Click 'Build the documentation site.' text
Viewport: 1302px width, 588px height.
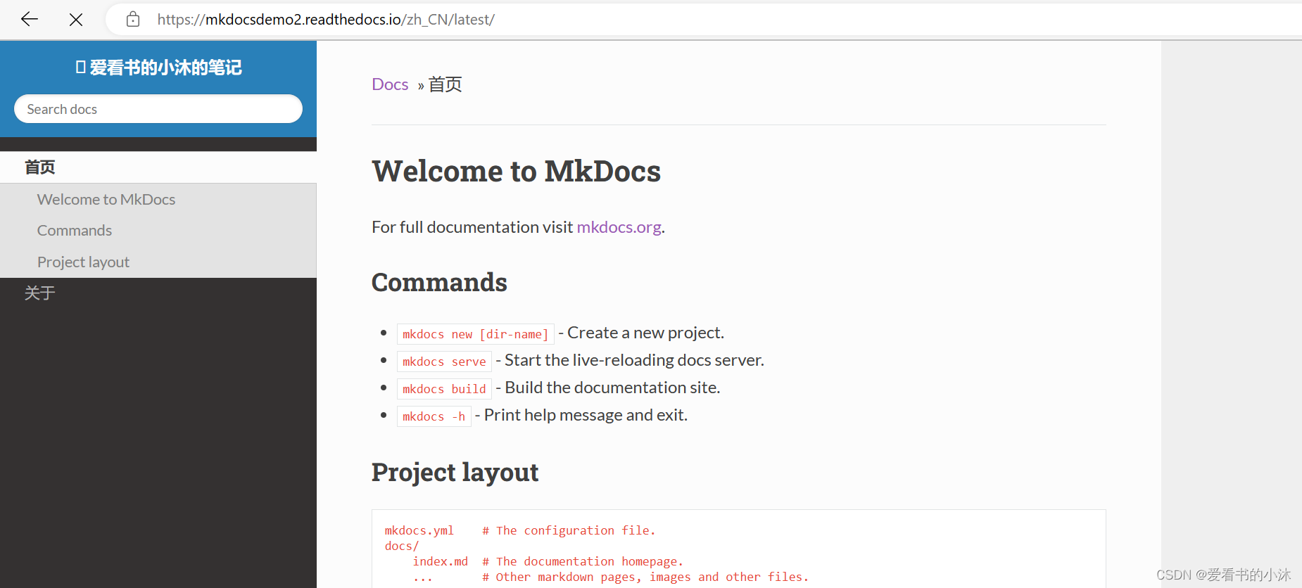pos(612,388)
